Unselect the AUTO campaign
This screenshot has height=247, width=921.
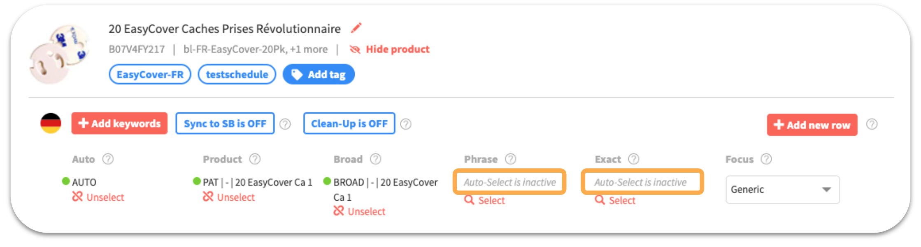(98, 197)
